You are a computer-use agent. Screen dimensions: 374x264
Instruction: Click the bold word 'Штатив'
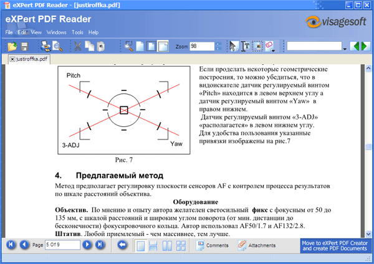[68, 234]
